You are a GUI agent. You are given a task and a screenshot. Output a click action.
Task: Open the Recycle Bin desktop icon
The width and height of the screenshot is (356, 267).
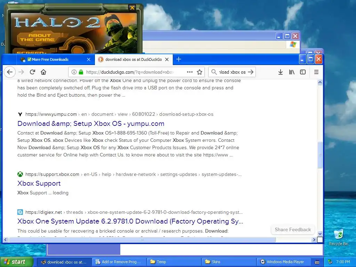pos(339,237)
